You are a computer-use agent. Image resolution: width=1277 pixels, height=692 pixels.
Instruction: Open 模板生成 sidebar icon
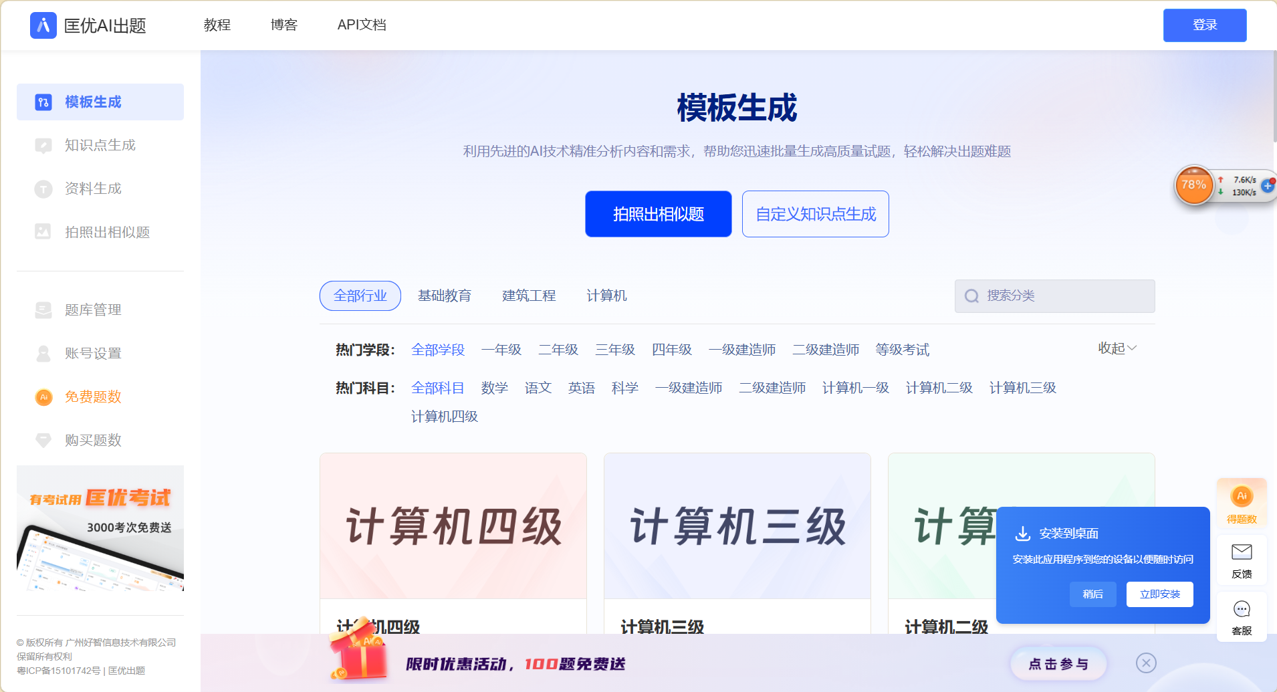coord(43,102)
